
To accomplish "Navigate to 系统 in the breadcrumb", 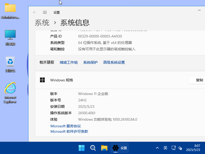I will [42, 23].
